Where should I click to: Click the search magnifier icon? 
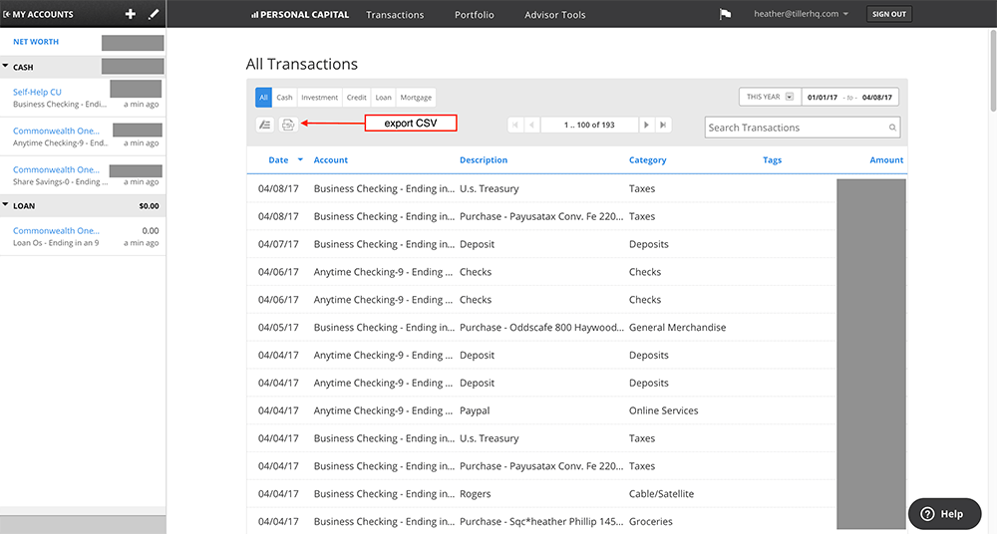click(892, 128)
